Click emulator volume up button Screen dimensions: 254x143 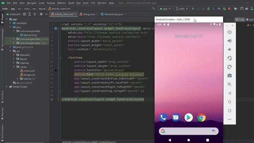[229, 41]
